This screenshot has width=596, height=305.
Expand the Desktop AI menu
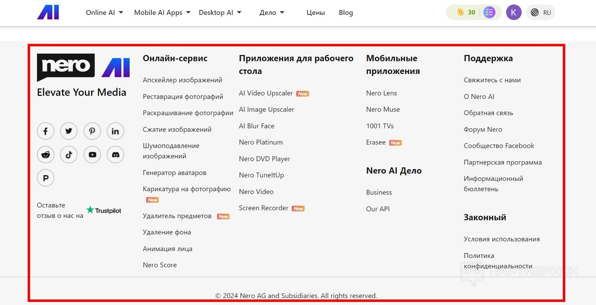click(220, 12)
